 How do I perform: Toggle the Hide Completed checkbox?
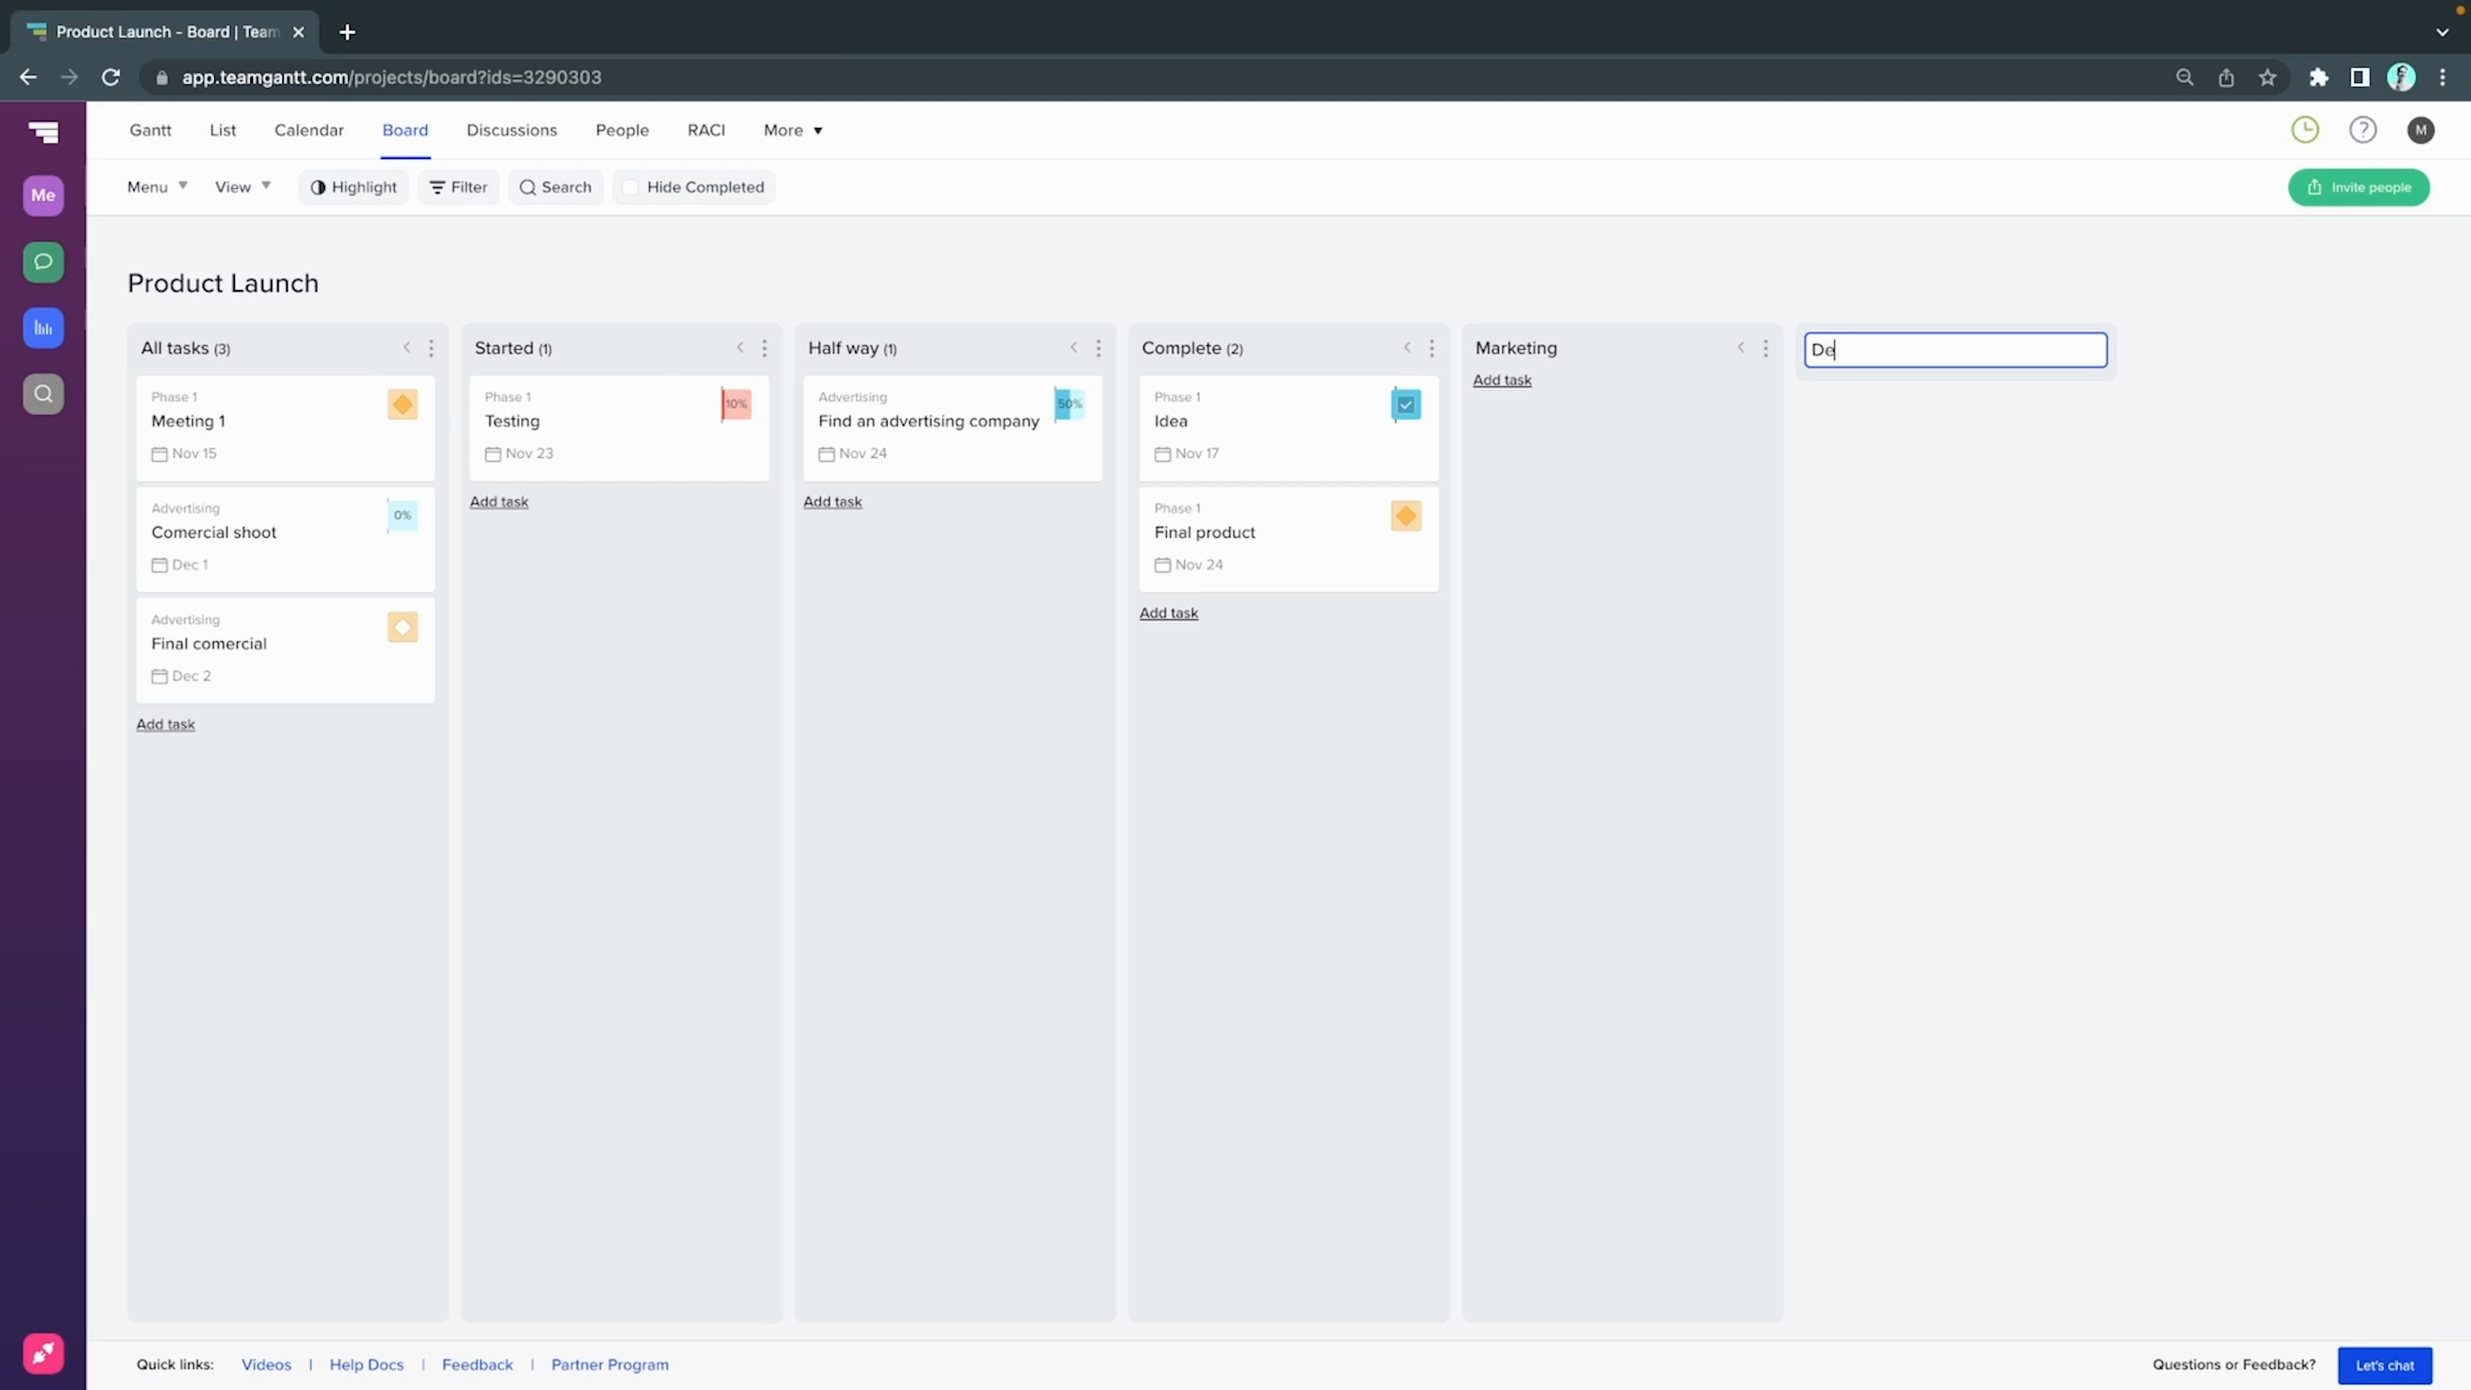click(x=630, y=187)
